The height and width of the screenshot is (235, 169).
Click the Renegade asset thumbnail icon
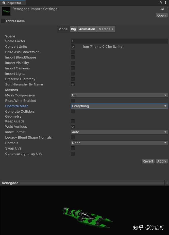(6, 11)
